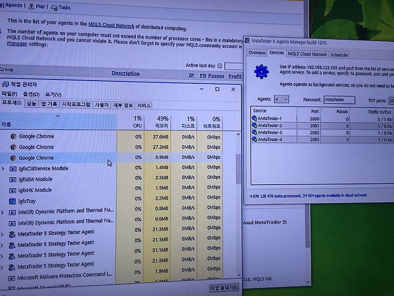Click the MetaTester Agents Manager title icon
The image size is (394, 296).
coord(247,40)
